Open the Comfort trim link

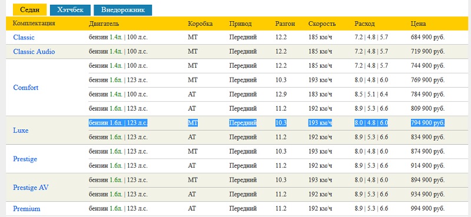26,88
